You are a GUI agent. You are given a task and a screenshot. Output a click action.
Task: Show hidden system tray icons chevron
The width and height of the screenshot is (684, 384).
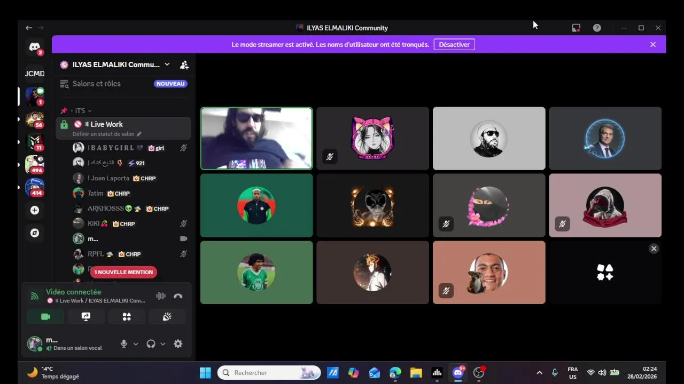(x=539, y=373)
